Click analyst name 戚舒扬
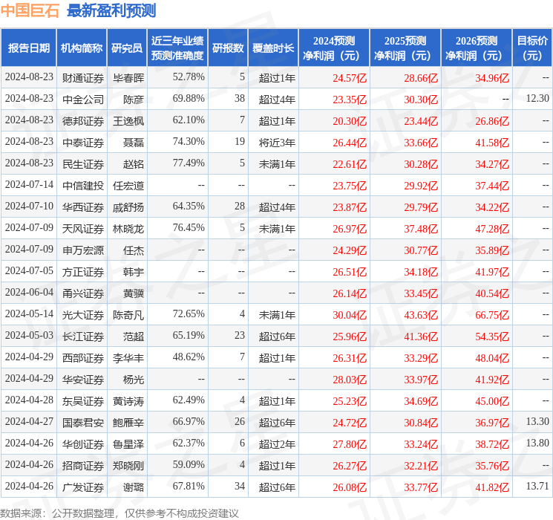Image resolution: width=553 pixels, height=520 pixels. [x=128, y=207]
